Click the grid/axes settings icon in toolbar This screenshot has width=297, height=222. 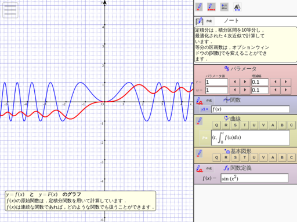[x=224, y=7]
